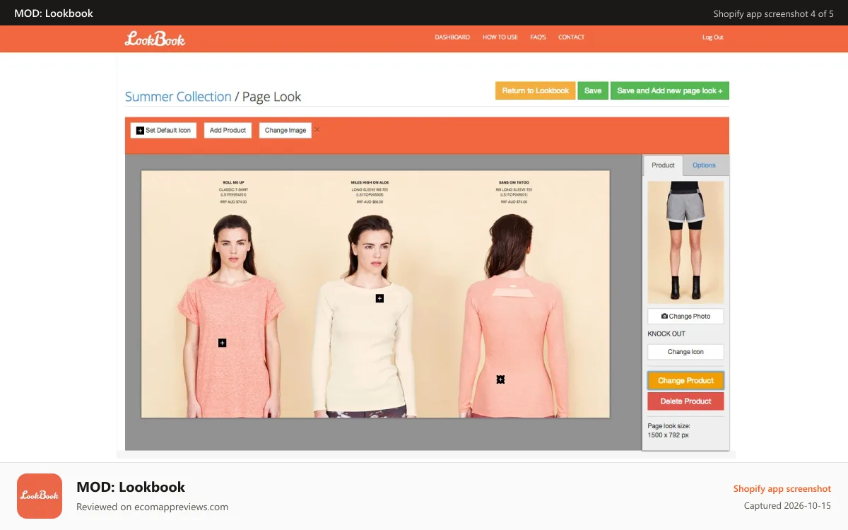Click the LookBook app icon in footer
The image size is (848, 530).
40,496
